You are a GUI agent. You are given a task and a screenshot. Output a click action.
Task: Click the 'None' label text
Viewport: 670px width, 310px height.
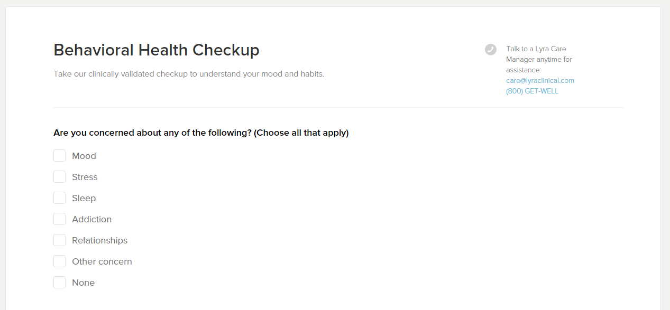(x=83, y=283)
